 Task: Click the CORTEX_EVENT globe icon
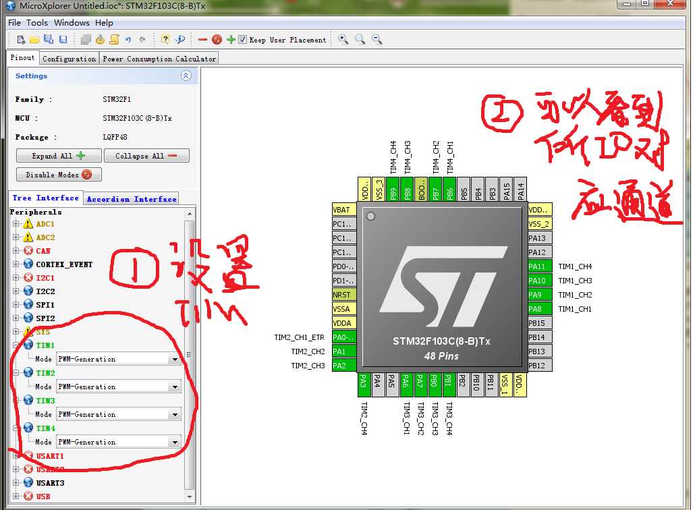tap(28, 264)
